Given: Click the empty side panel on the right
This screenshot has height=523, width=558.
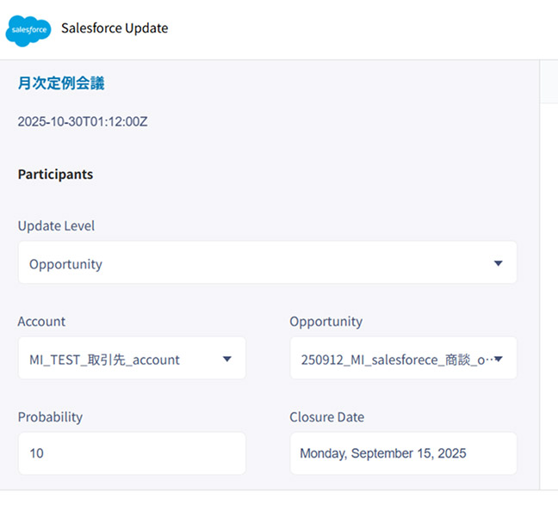Looking at the screenshot, I should pos(549,292).
